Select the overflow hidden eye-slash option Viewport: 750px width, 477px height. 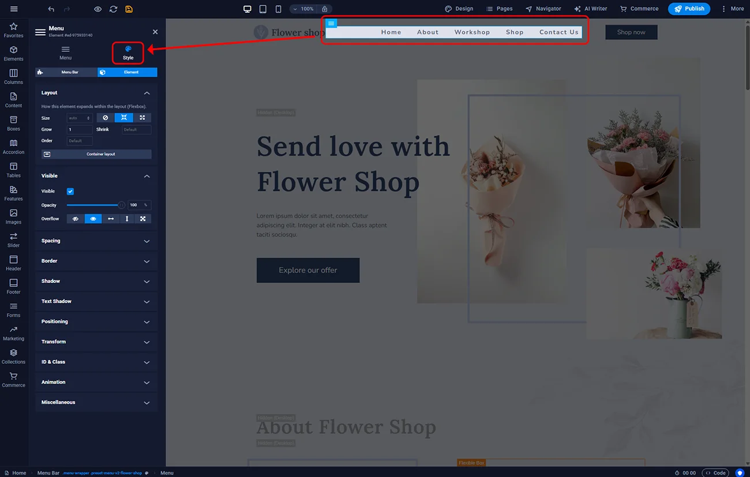tap(76, 219)
